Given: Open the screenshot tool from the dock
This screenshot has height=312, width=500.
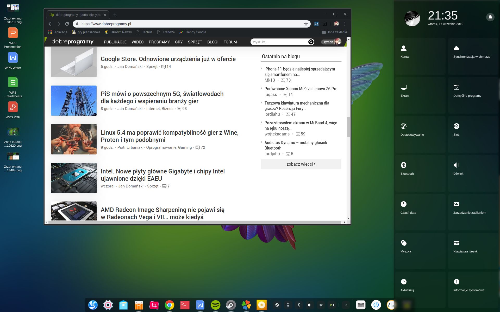Looking at the screenshot, I should point(154,305).
